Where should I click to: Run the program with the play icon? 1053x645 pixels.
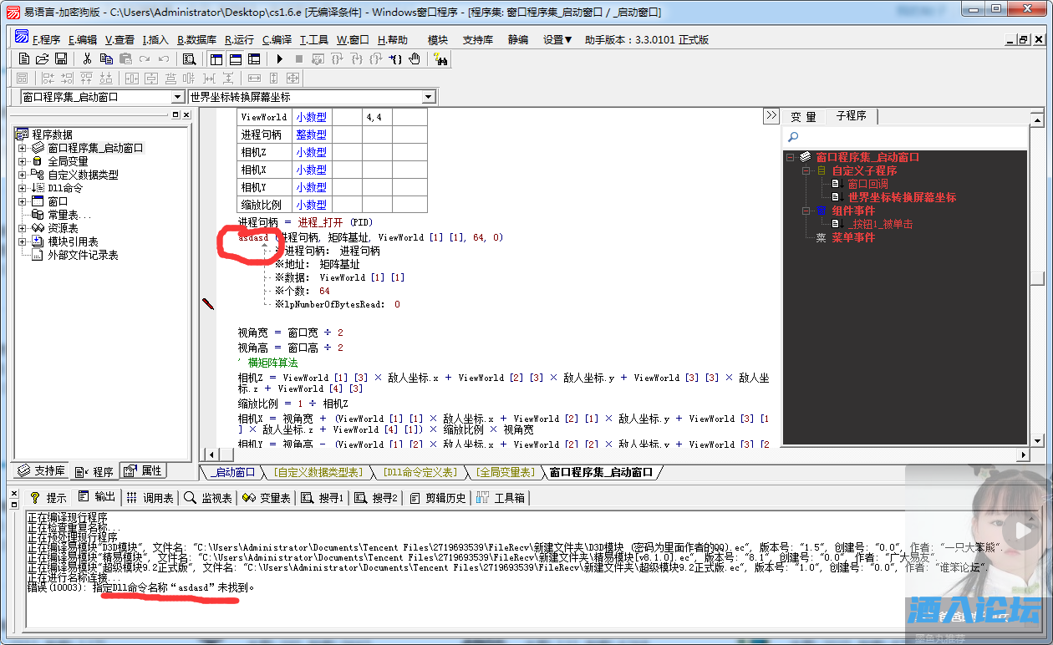278,59
